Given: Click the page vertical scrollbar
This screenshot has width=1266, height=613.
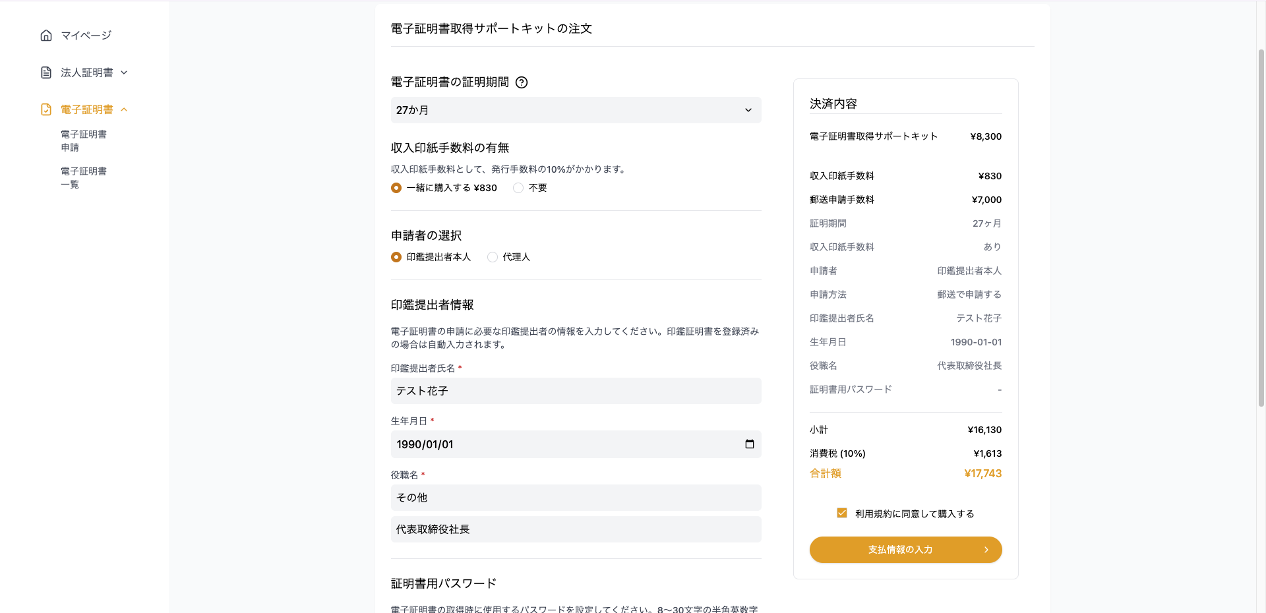Looking at the screenshot, I should pyautogui.click(x=1261, y=227).
